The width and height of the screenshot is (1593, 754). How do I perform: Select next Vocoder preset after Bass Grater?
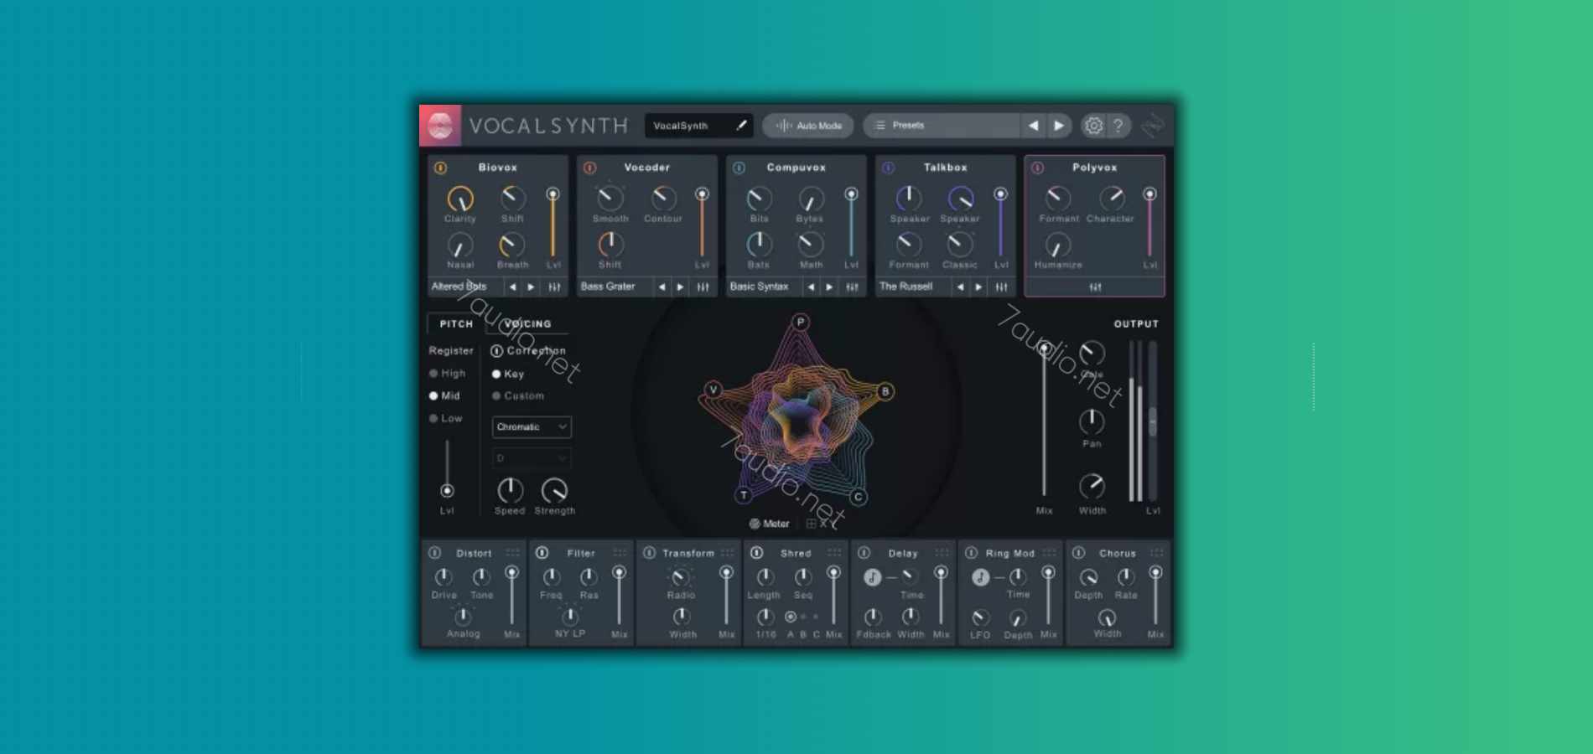pos(680,287)
